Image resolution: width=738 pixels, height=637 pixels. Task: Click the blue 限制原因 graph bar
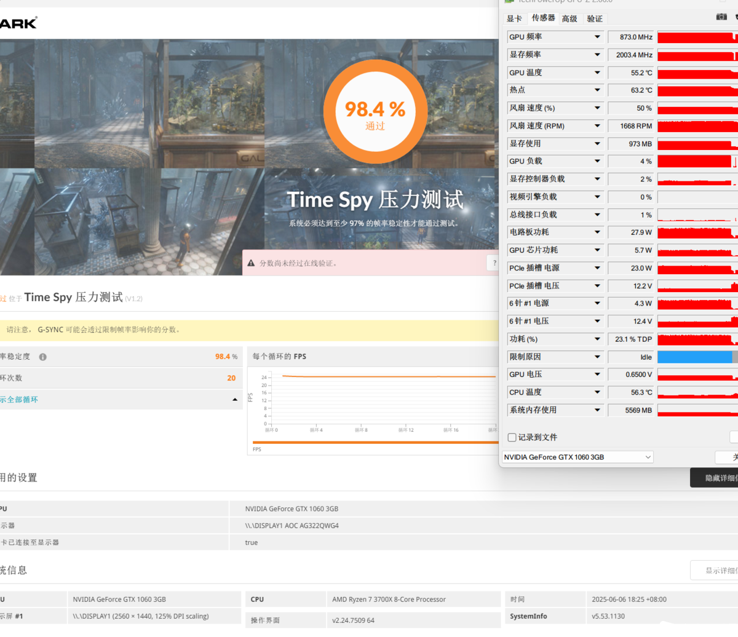click(x=694, y=357)
